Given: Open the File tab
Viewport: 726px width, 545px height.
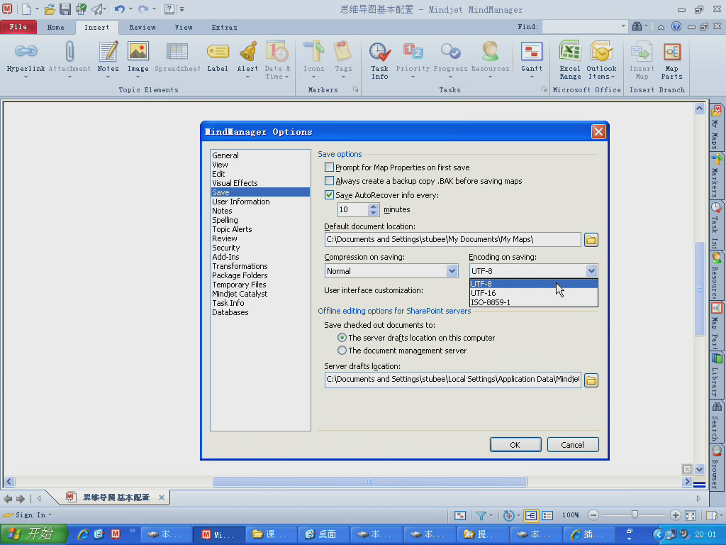Looking at the screenshot, I should 18,27.
